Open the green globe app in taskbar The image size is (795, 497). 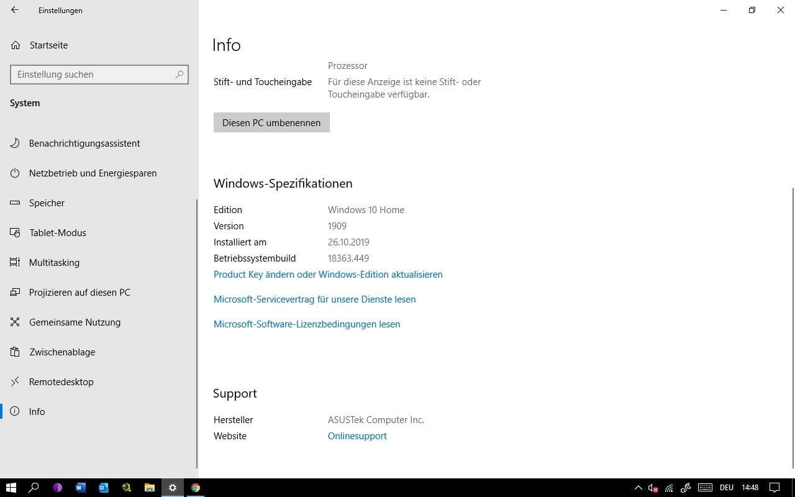pyautogui.click(x=127, y=488)
